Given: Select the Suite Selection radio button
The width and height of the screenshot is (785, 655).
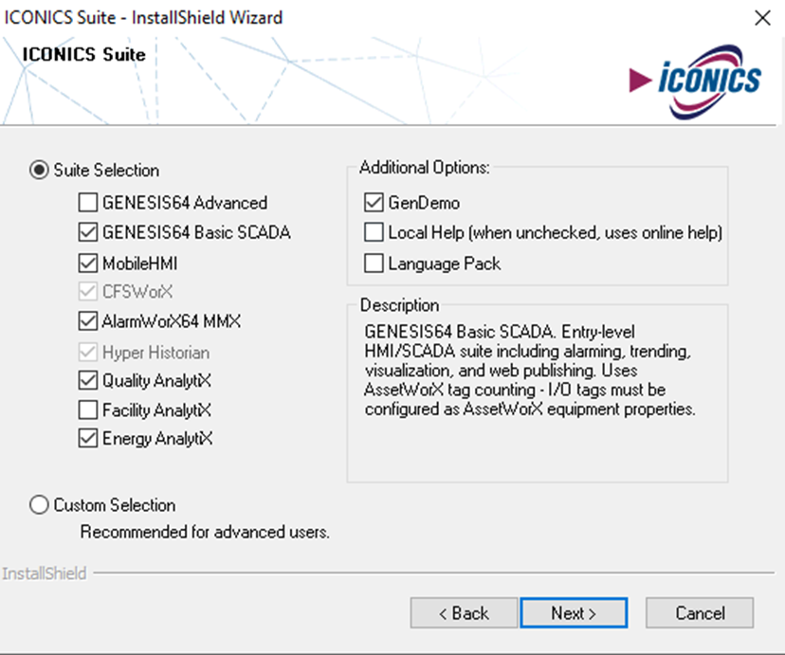Looking at the screenshot, I should pos(39,170).
